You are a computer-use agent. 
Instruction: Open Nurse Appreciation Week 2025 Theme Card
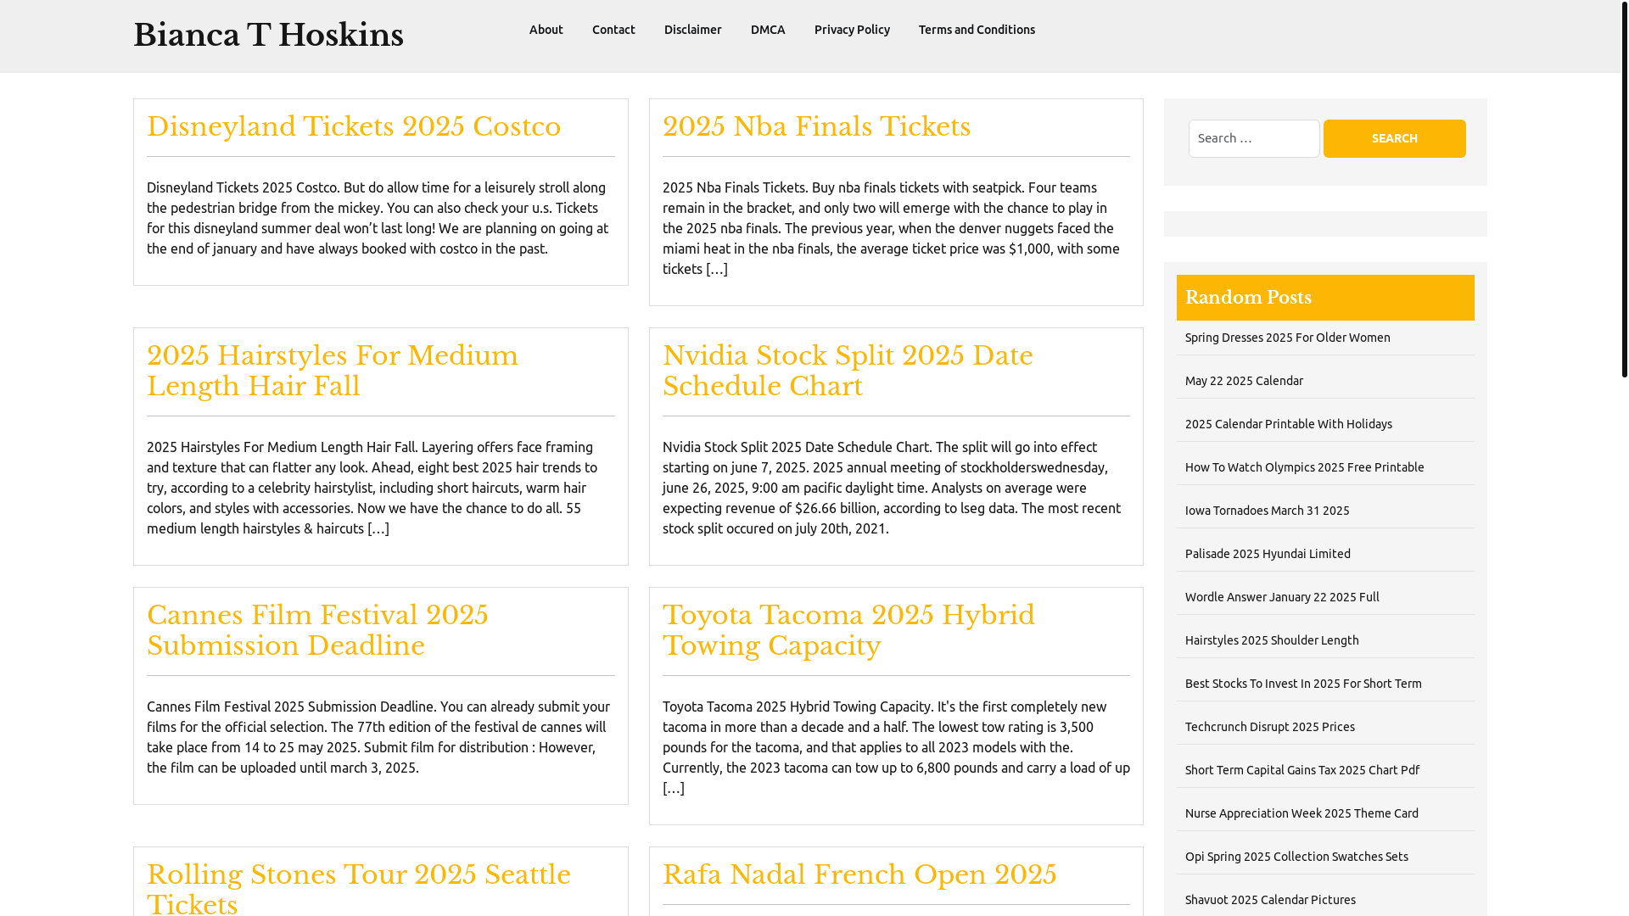[x=1302, y=813]
